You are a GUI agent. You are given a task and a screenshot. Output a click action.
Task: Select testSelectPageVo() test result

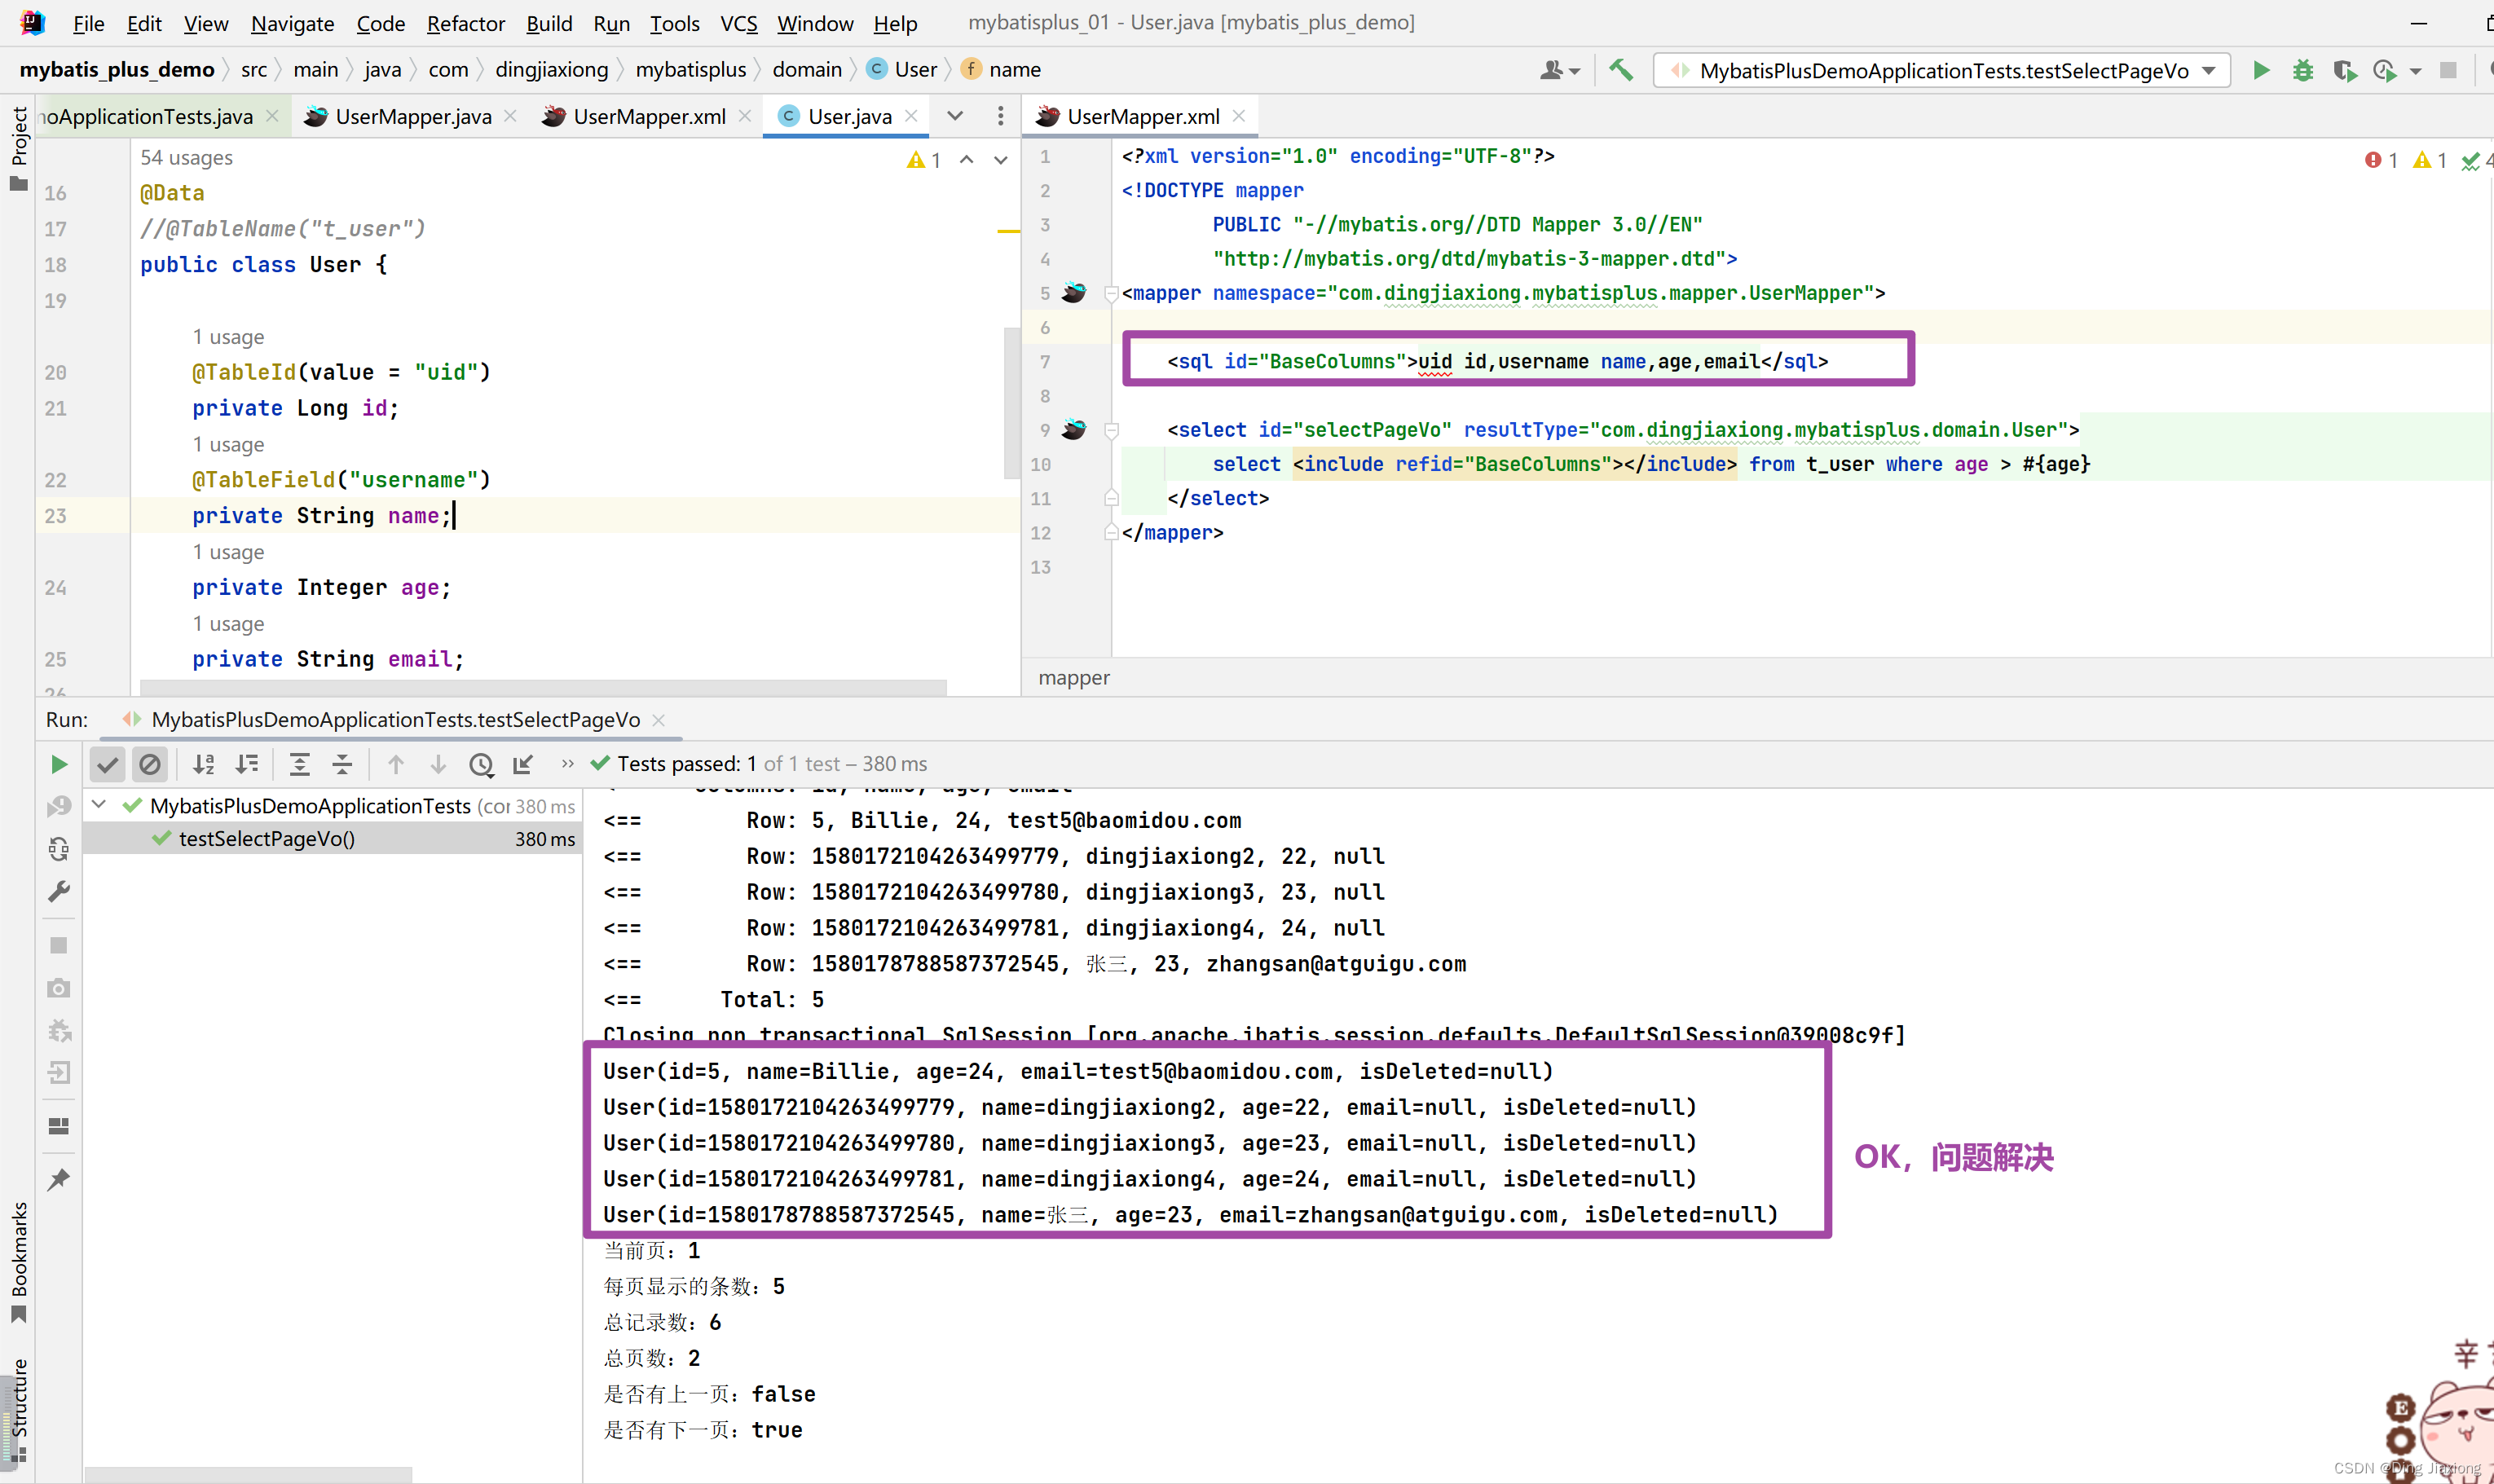266,839
